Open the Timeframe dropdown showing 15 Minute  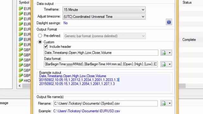point(104,9)
